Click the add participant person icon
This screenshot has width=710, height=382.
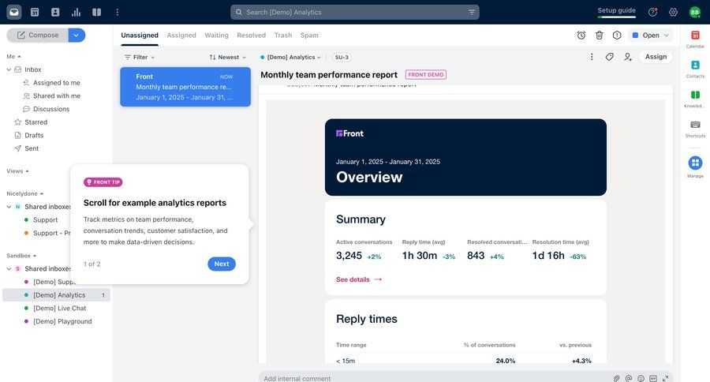pos(628,57)
